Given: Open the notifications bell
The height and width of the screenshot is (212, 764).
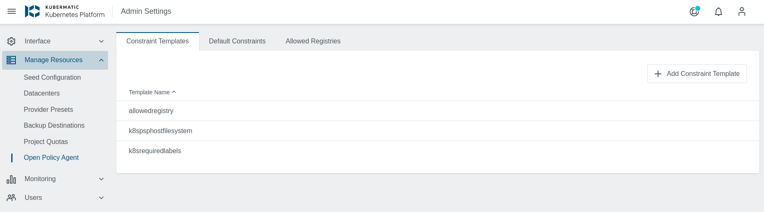Looking at the screenshot, I should pyautogui.click(x=718, y=12).
